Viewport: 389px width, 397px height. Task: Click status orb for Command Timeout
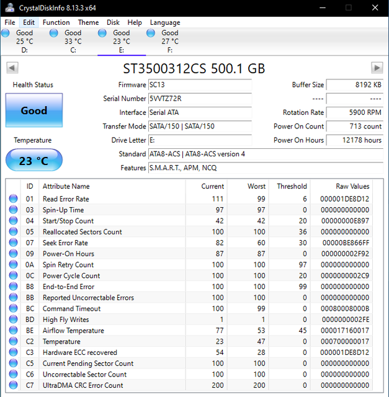(13, 308)
